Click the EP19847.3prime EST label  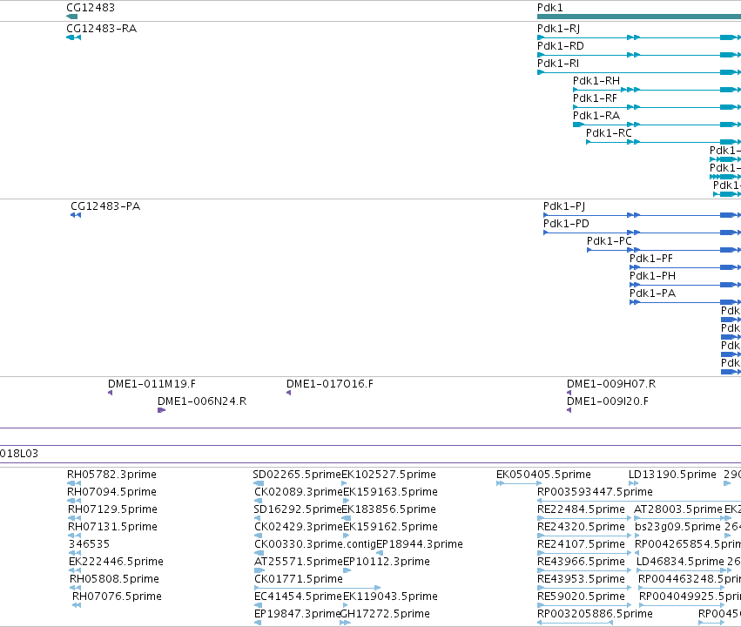coord(297,614)
